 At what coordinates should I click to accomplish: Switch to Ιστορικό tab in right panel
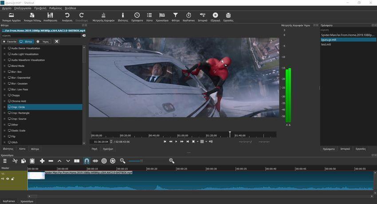[345, 149]
